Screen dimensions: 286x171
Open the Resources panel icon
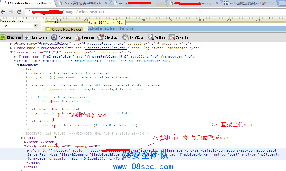(28, 37)
